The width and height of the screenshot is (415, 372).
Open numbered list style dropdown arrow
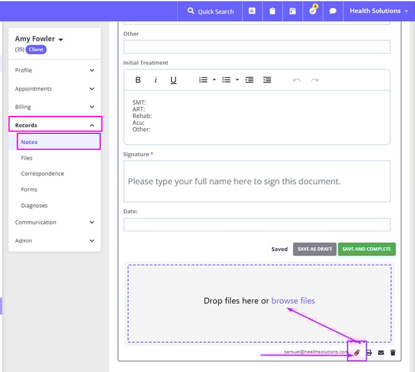pyautogui.click(x=214, y=80)
